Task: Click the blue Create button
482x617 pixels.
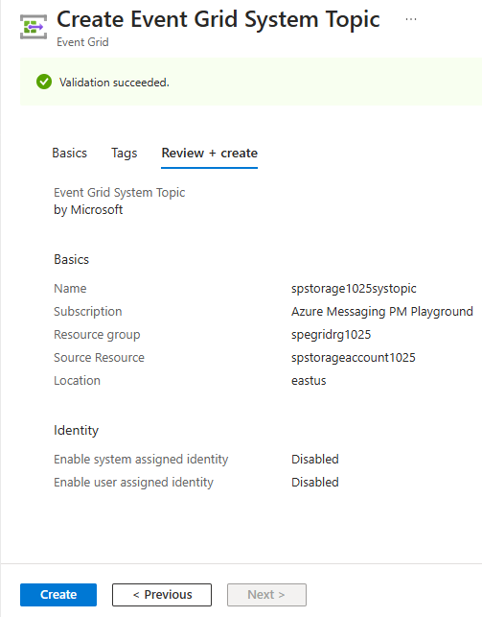Action: (58, 595)
